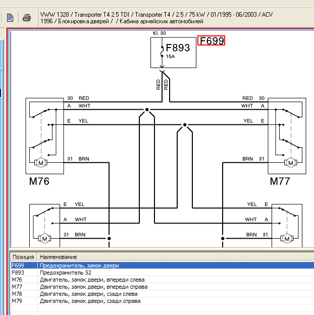The width and height of the screenshot is (314, 315).
Task: Select the M76 motor label in diagram
Action: [x=39, y=181]
